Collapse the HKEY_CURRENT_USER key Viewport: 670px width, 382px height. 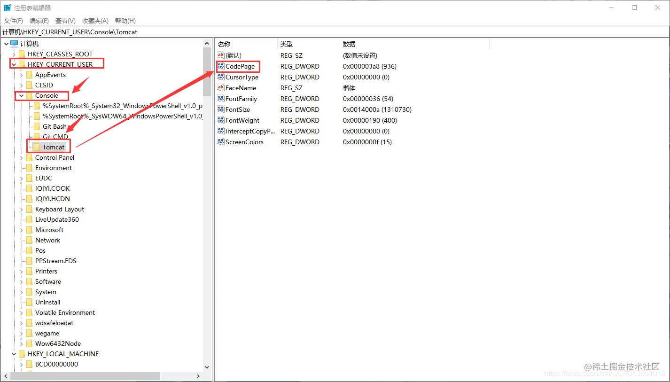click(14, 64)
